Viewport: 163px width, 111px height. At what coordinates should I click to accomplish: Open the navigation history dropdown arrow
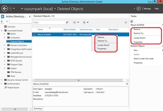(14, 9)
